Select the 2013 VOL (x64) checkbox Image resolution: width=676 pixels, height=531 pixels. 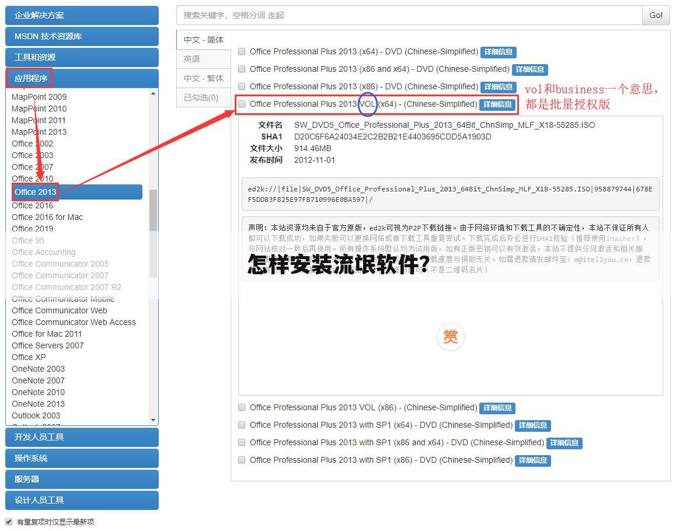point(242,104)
